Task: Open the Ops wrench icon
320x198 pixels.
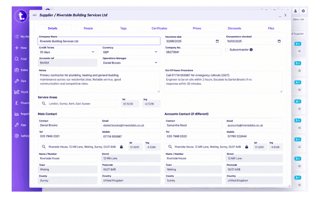Action: pyautogui.click(x=17, y=81)
